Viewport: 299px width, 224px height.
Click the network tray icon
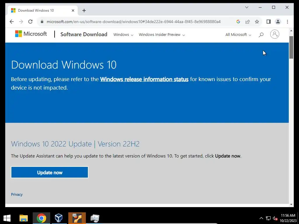tap(268, 218)
